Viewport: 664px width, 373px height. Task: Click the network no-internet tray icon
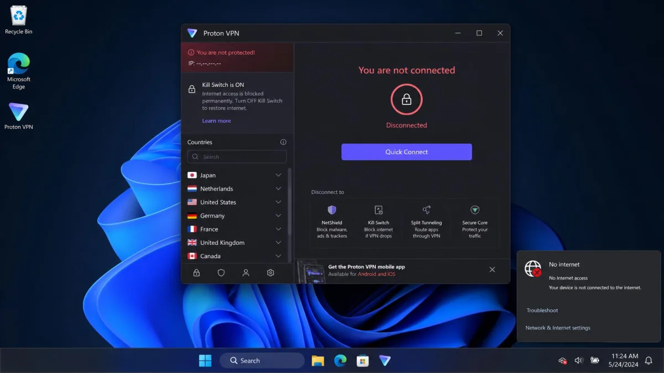563,360
